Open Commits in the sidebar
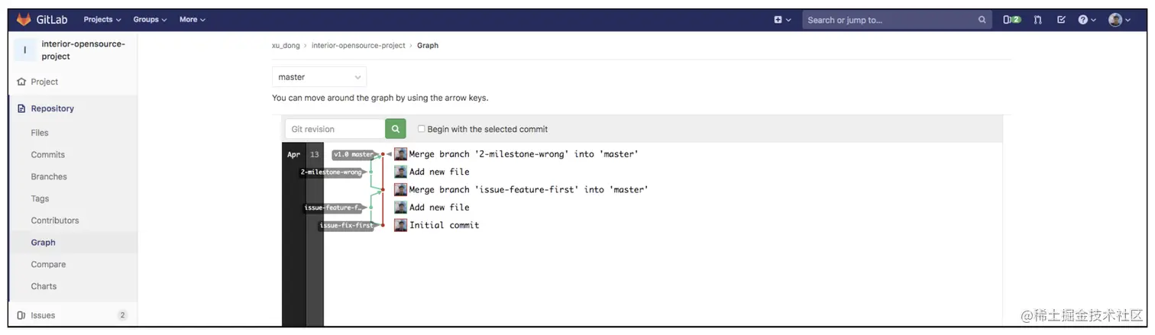Image resolution: width=1155 pixels, height=335 pixels. 47,154
